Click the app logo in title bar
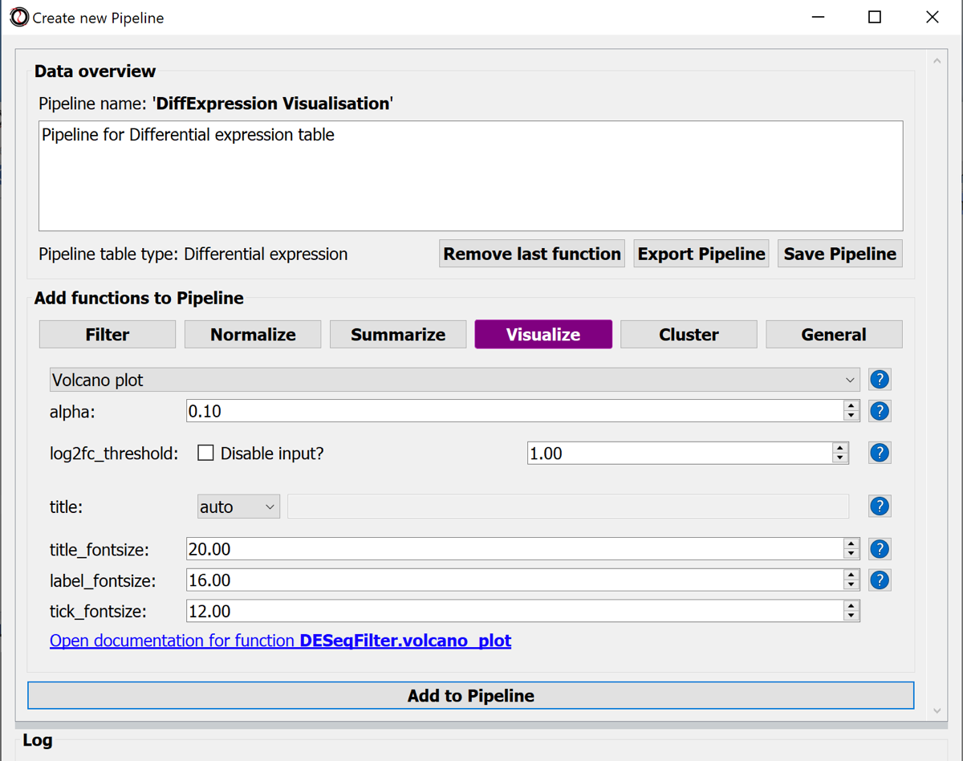Image resolution: width=963 pixels, height=761 pixels. click(x=18, y=17)
